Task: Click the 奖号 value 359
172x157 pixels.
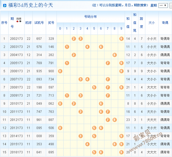Action: tap(51, 136)
